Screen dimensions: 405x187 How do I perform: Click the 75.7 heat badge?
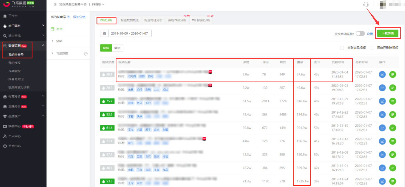[107, 101]
